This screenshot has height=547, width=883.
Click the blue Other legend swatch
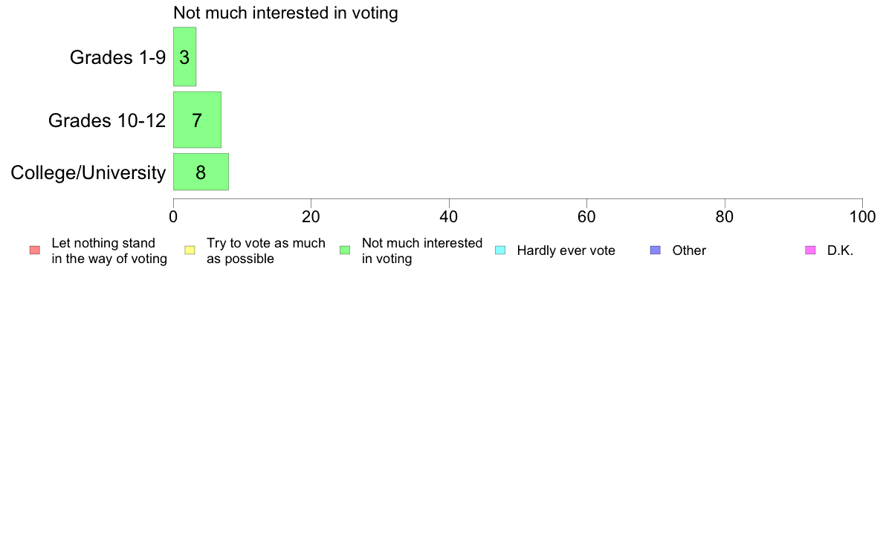click(656, 250)
